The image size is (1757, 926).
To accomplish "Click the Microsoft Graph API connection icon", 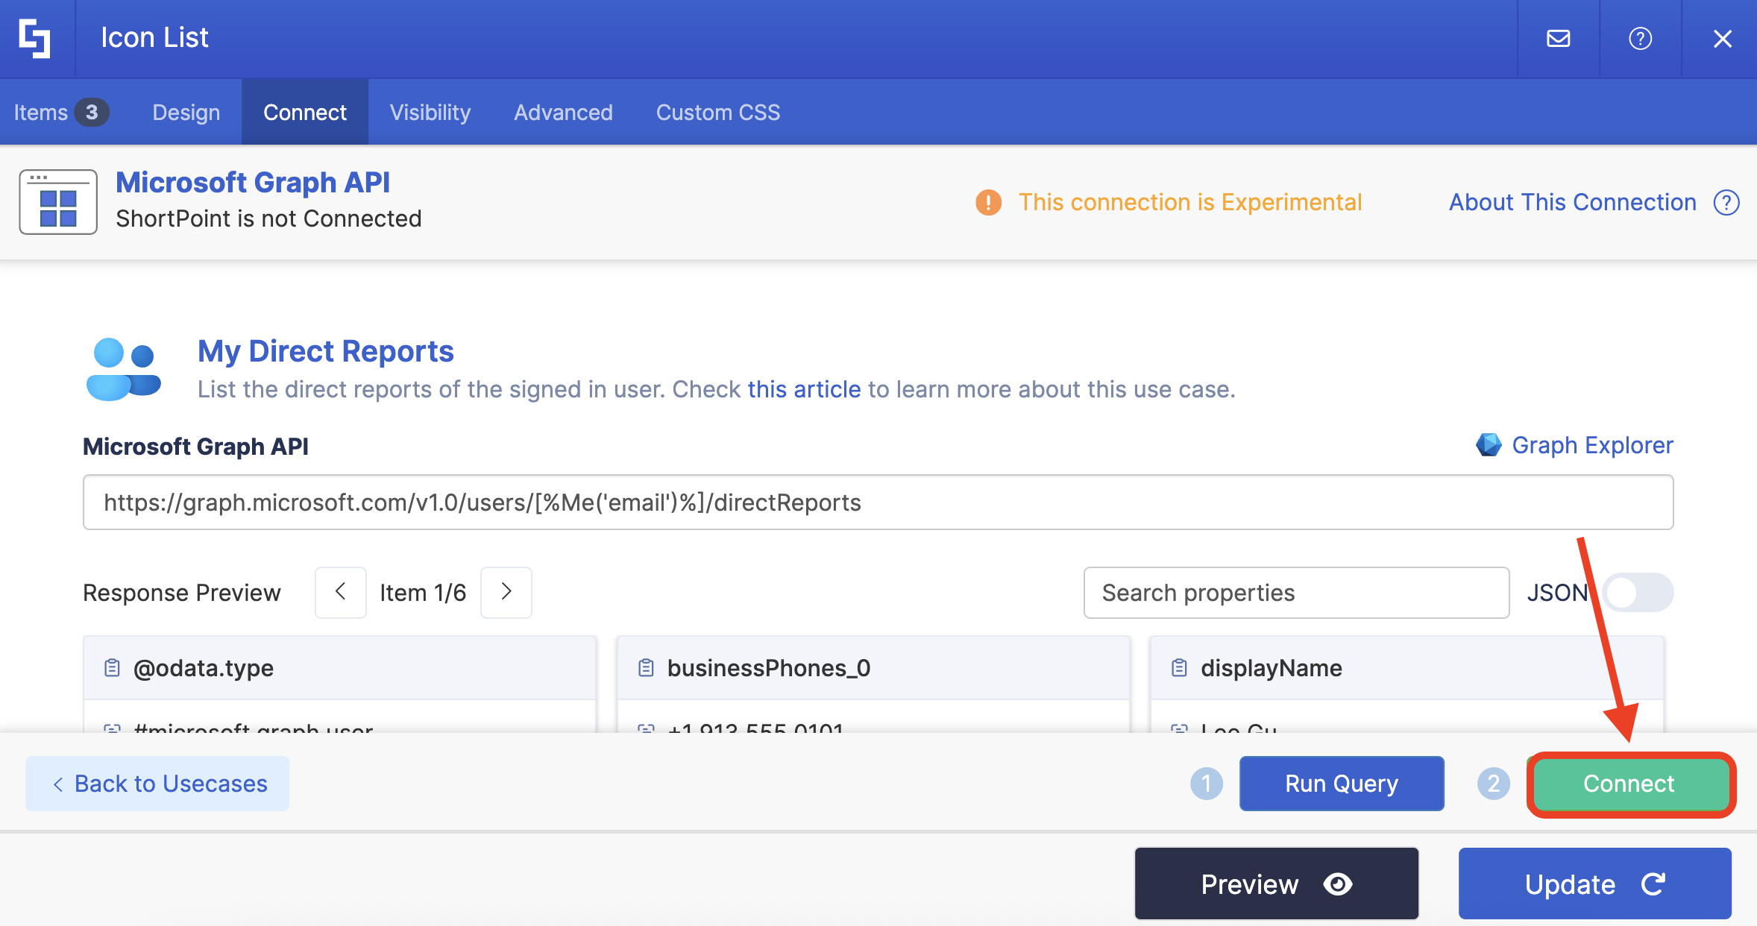I will (58, 202).
